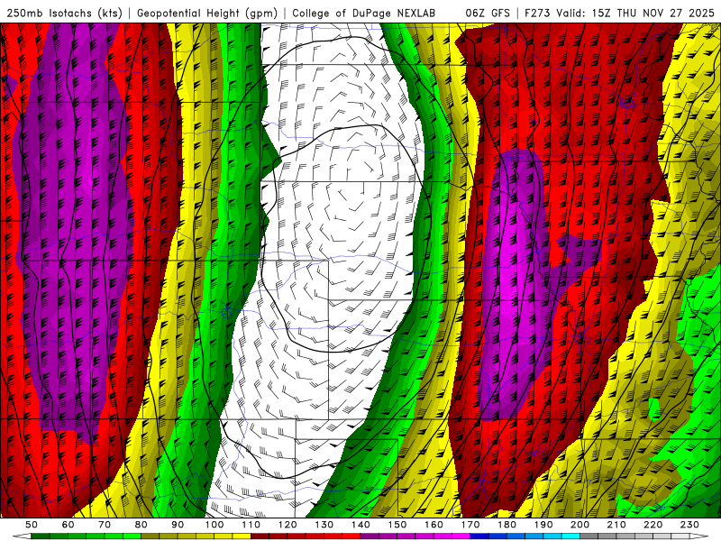Click the 130 value on color scale

[324, 525]
